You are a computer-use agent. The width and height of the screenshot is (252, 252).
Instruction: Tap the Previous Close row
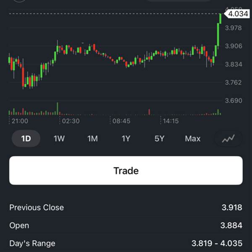126,207
